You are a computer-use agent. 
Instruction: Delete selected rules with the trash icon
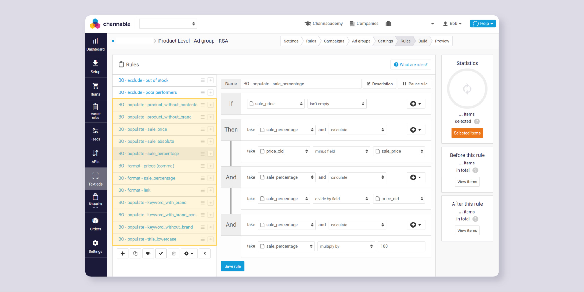(174, 253)
